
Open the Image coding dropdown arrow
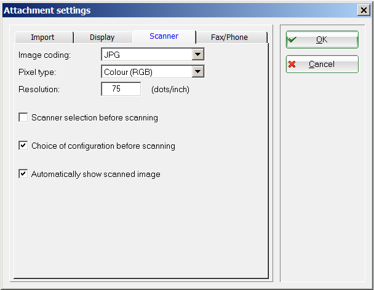pos(198,54)
